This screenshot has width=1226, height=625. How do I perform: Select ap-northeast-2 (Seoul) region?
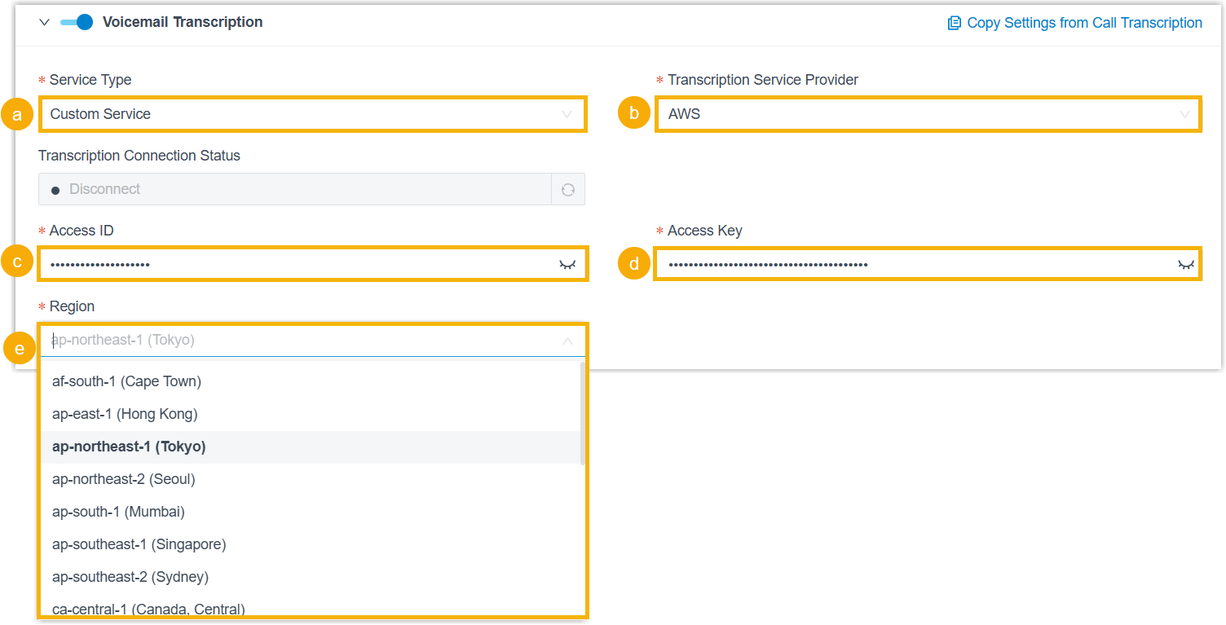(x=311, y=479)
